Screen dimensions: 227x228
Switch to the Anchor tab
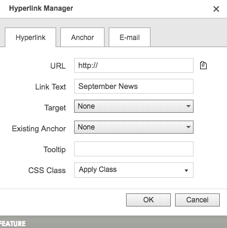[82, 38]
